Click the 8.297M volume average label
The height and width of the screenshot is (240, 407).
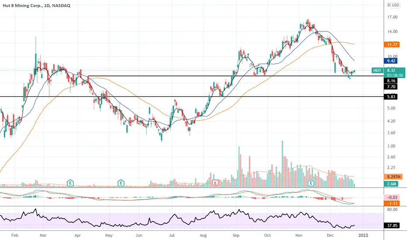pos(393,177)
